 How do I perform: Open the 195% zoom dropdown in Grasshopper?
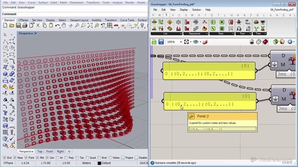(x=181, y=42)
